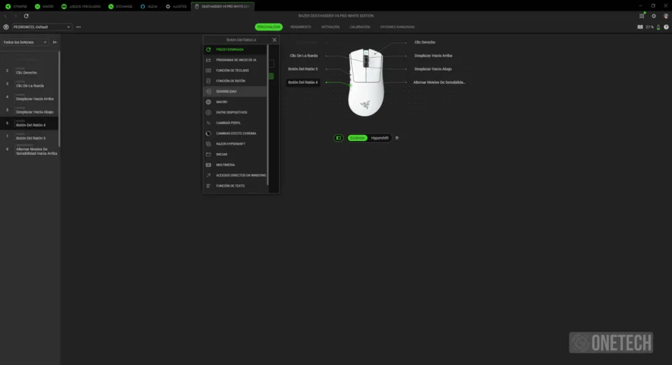Click Alternar Niveles De Sensibilida... diagram label
Viewport: 672px width, 365px height.
[439, 82]
